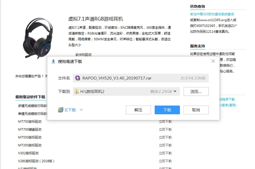Select the 最新驱动软件下载 tab heading
The height and width of the screenshot is (169, 255).
(x=30, y=97)
